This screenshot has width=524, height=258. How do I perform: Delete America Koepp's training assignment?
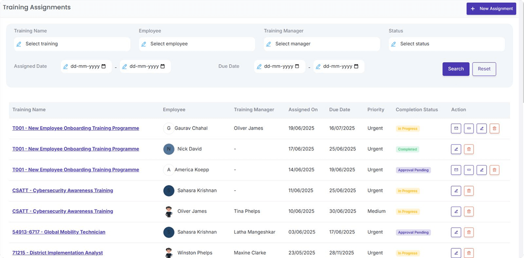click(x=494, y=170)
